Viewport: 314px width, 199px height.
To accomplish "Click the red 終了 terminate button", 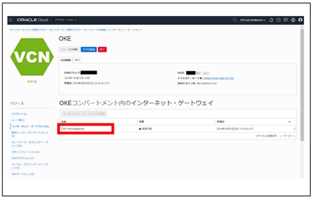I will tap(103, 49).
